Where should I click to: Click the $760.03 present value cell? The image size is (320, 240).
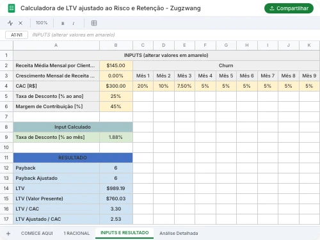point(116,198)
